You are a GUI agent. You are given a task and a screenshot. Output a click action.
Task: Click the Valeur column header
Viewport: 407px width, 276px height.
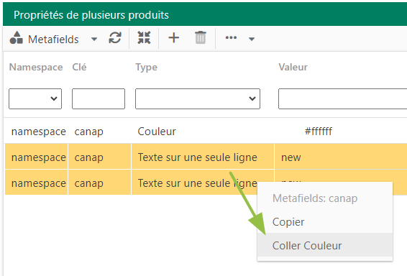tap(293, 67)
